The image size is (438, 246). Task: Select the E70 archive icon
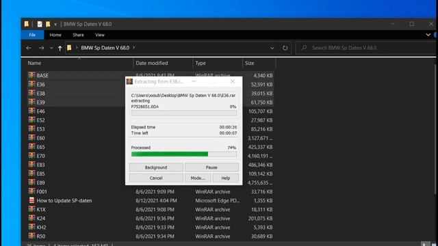(x=32, y=155)
